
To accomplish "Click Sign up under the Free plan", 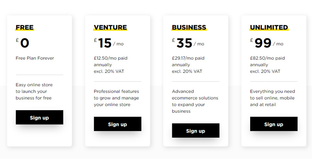I will tap(39, 118).
